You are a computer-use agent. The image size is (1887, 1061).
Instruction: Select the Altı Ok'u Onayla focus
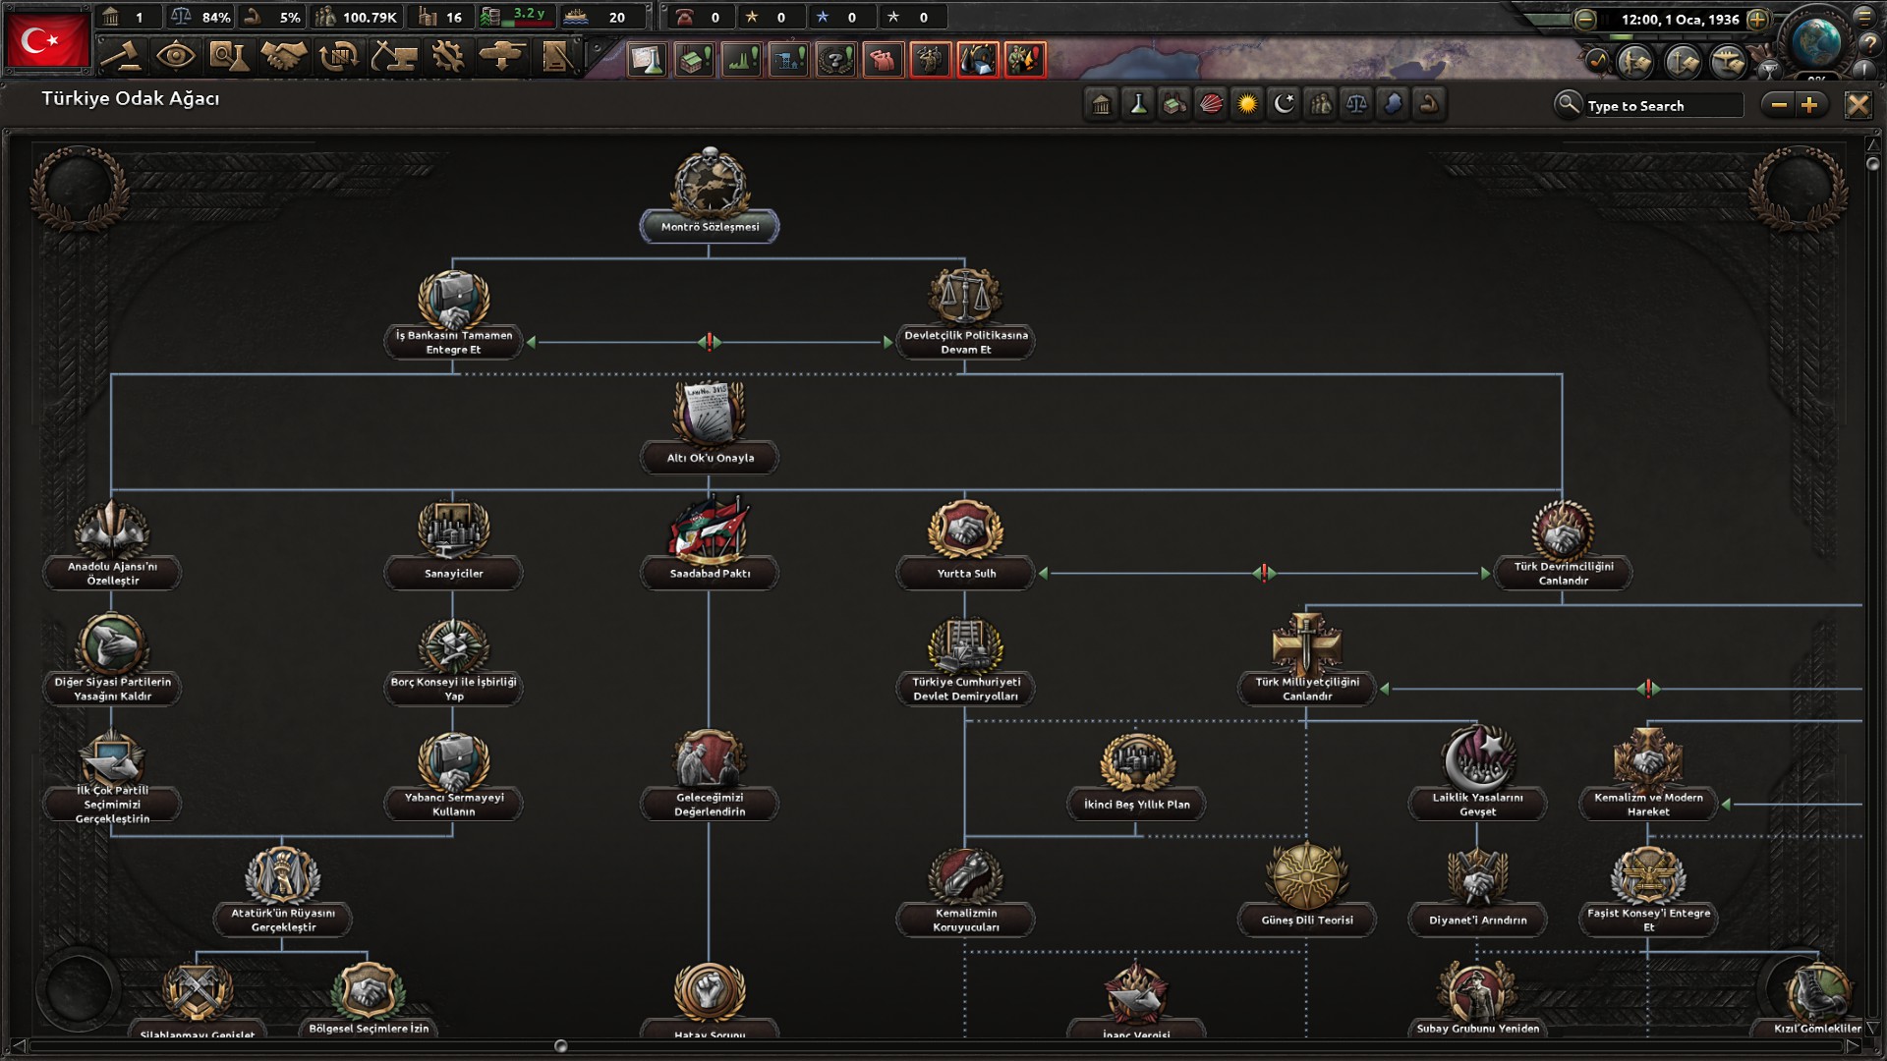click(710, 427)
